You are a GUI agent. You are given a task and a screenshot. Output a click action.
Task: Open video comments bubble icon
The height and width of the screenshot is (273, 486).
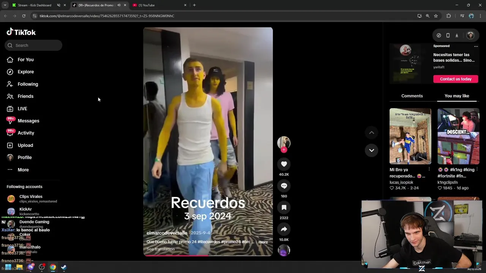pyautogui.click(x=284, y=186)
